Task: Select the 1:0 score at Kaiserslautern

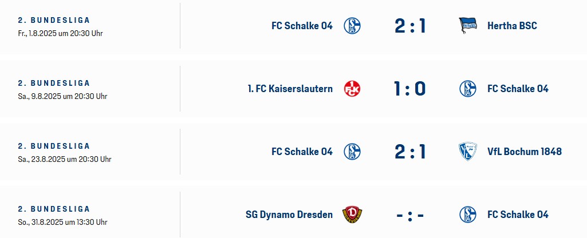Action: coord(410,89)
